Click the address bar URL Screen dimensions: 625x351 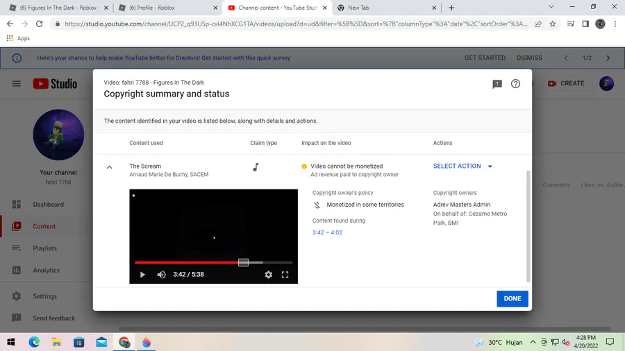pos(296,24)
